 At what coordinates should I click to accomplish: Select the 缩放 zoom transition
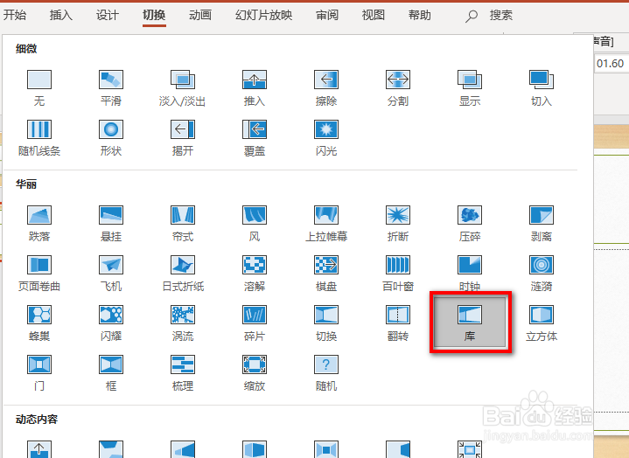tap(255, 373)
